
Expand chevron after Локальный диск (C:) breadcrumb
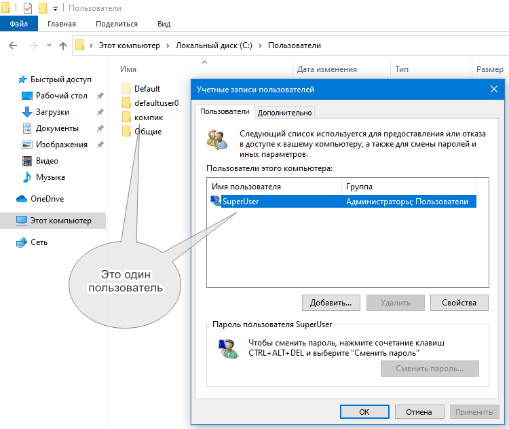click(x=260, y=45)
